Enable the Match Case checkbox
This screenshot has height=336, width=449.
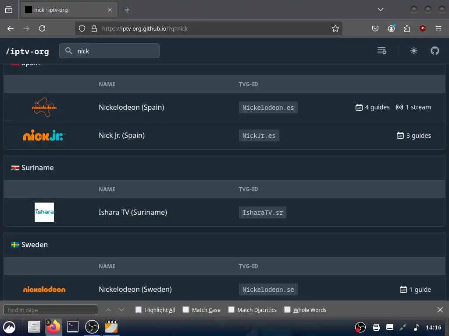[x=186, y=310]
